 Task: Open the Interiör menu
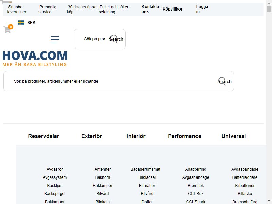coord(136,136)
